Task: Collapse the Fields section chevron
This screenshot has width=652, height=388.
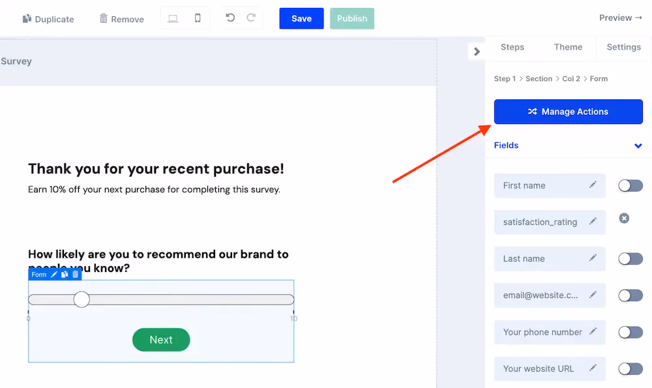Action: coord(638,145)
